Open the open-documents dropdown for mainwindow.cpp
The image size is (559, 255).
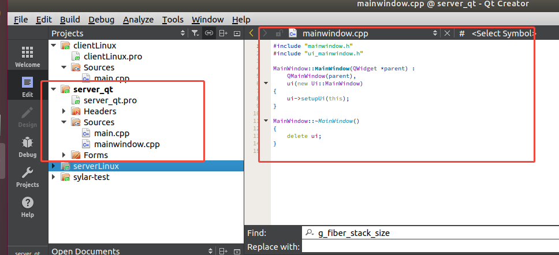pos(435,33)
